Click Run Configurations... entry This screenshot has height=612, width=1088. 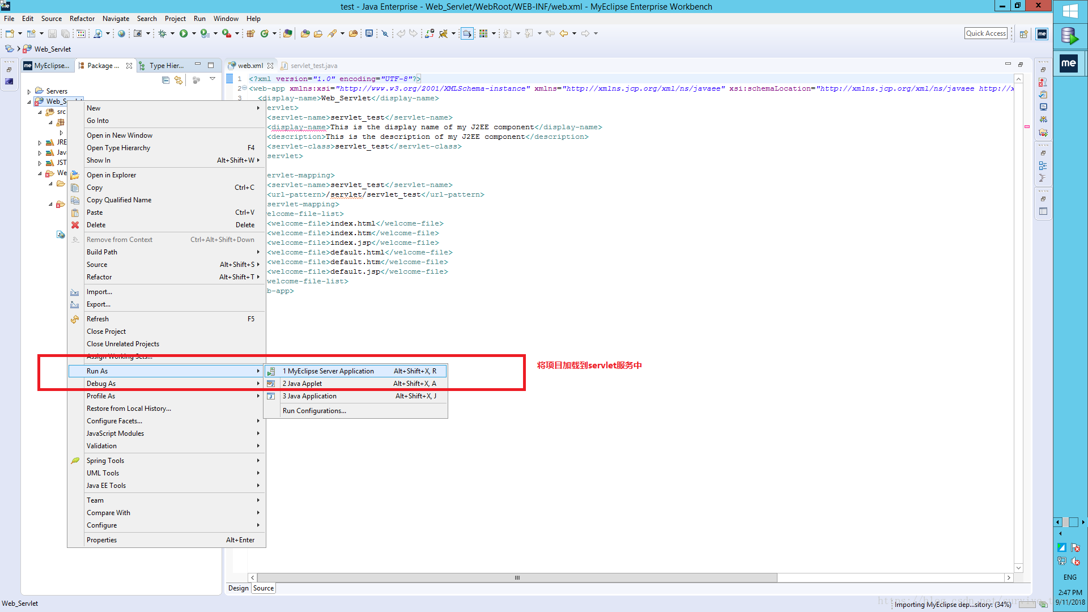(314, 411)
